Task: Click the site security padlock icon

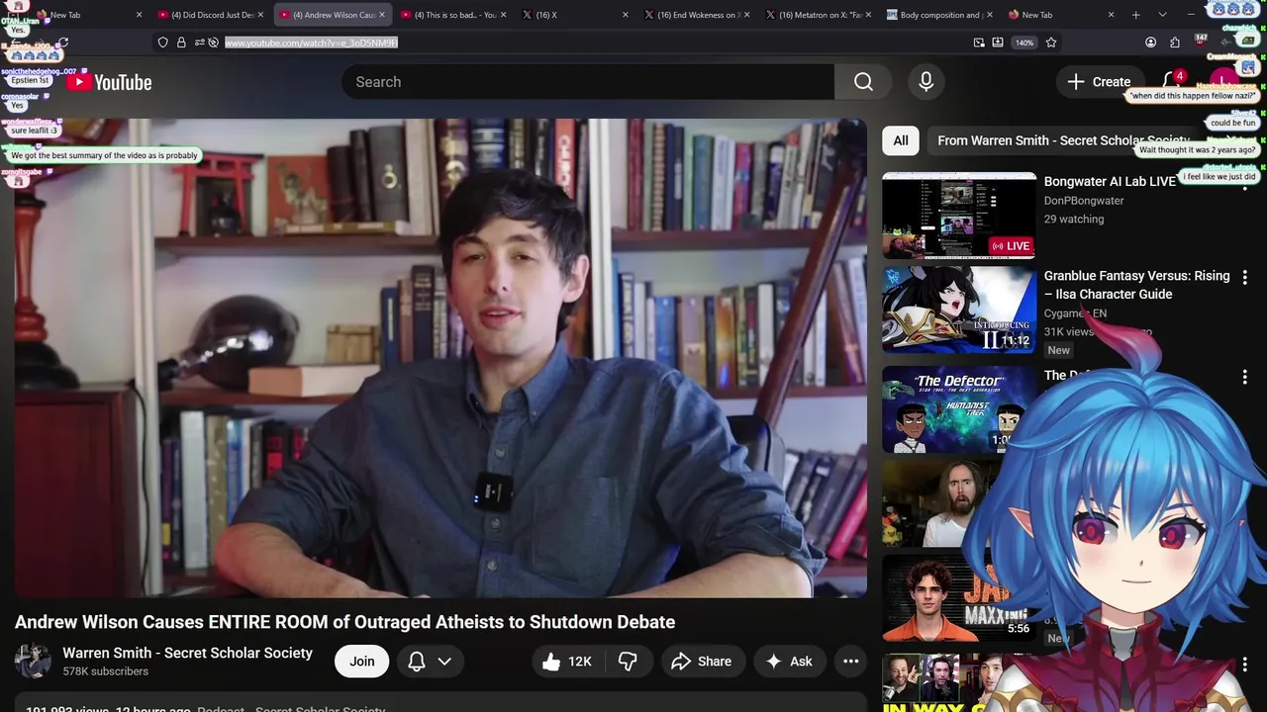Action: 181,43
